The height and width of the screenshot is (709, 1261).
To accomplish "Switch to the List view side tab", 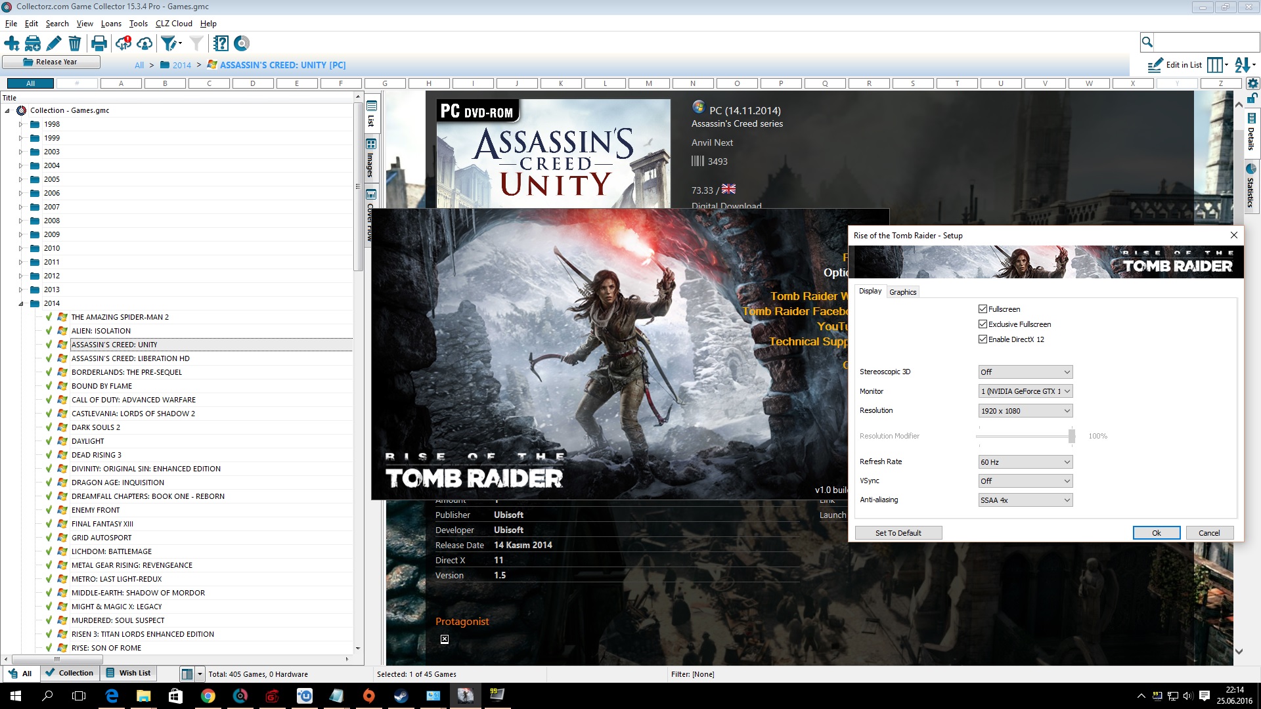I will 371,114.
